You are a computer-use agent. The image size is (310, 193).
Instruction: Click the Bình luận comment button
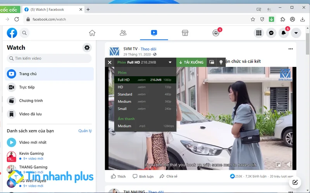click(143, 176)
